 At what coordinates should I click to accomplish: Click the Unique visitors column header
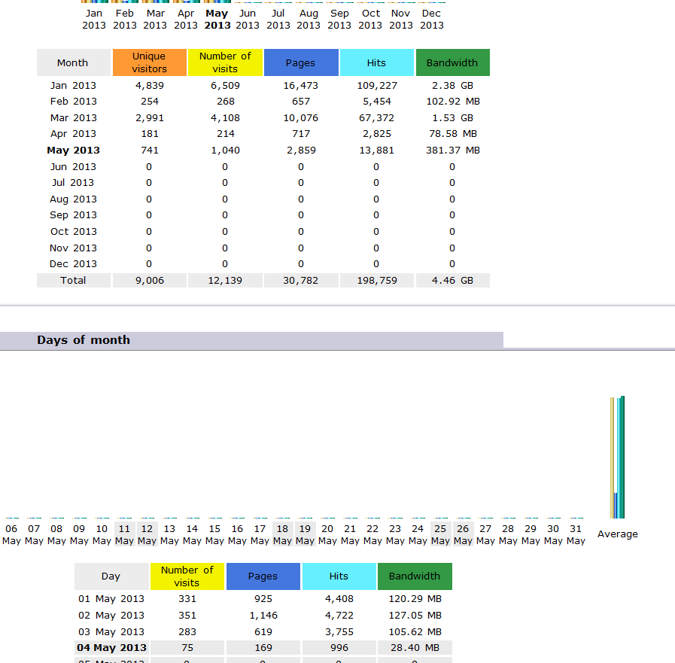(x=150, y=62)
